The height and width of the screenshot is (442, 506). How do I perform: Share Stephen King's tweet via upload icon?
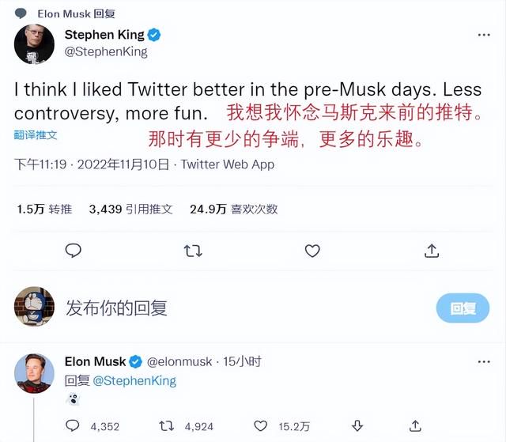[432, 251]
